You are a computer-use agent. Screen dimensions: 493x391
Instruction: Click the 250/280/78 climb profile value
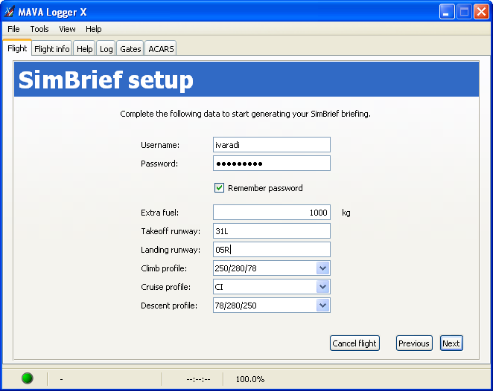coord(236,268)
